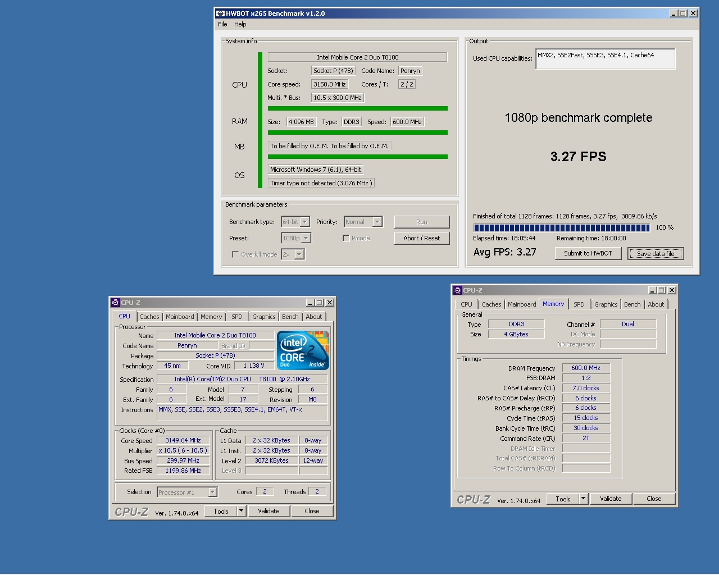Switch to Caches tab in left CPU-Z
Screen dimensions: 719x575
149,317
